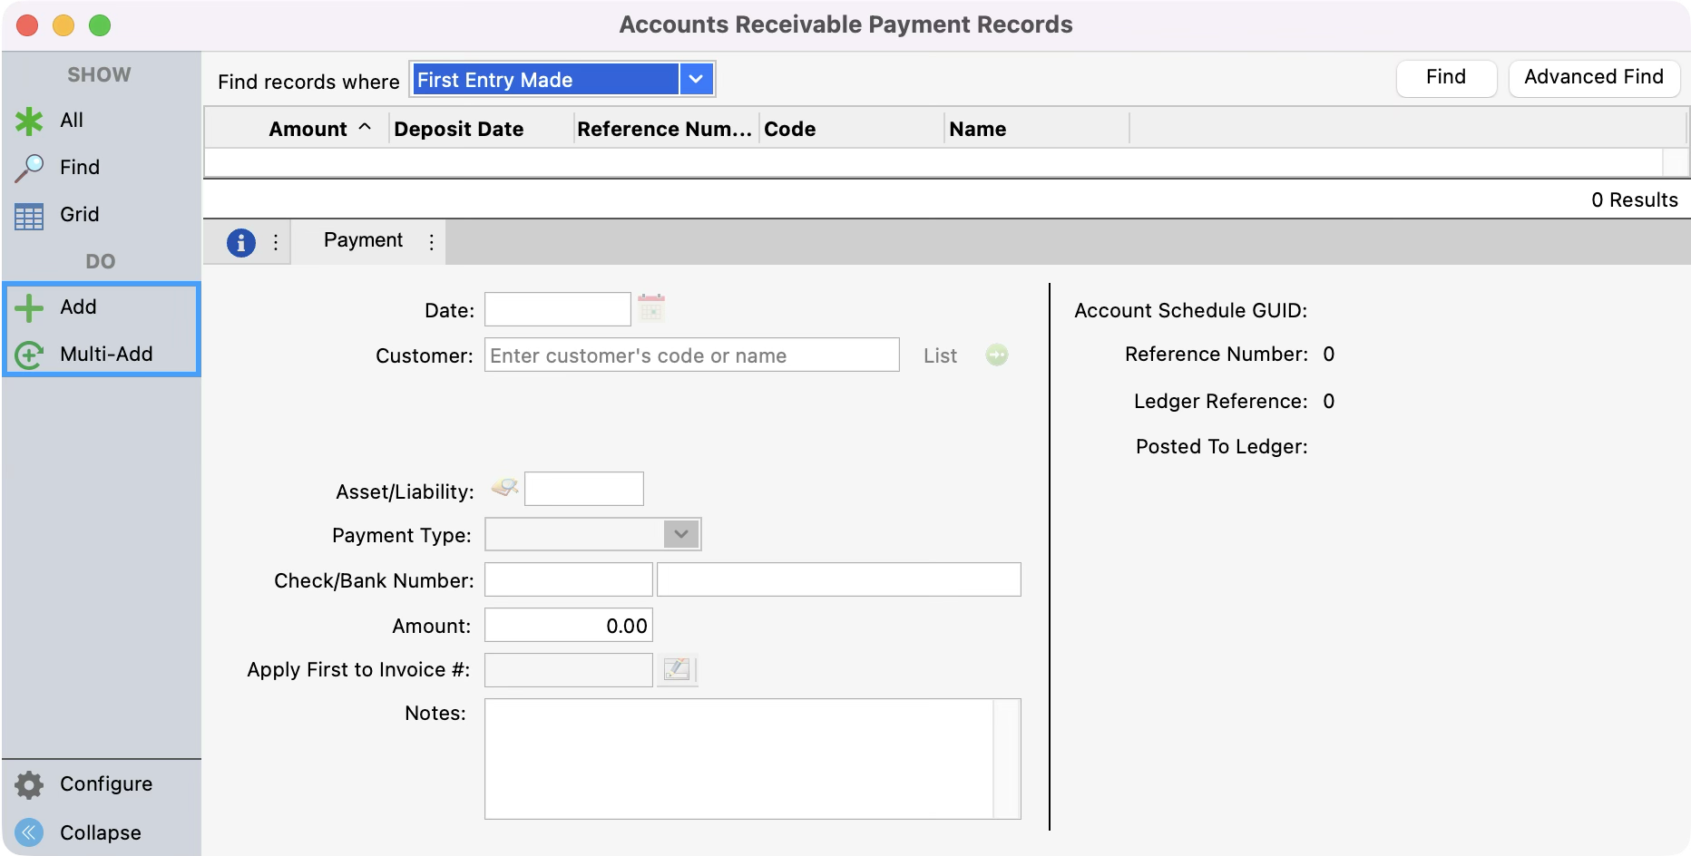Sort by the Amount column header
The image size is (1691, 856).
(x=298, y=129)
